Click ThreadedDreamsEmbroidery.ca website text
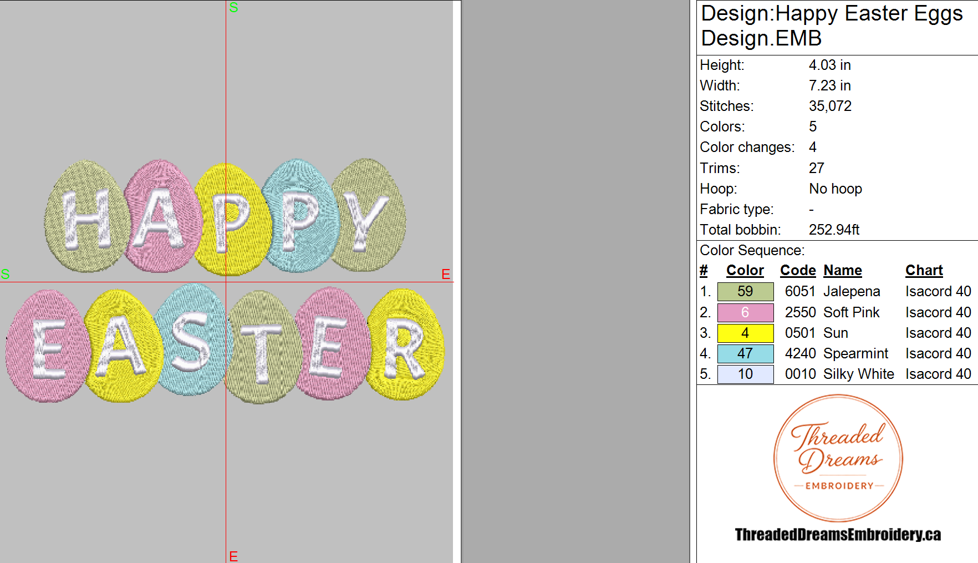This screenshot has height=563, width=978. click(x=838, y=535)
